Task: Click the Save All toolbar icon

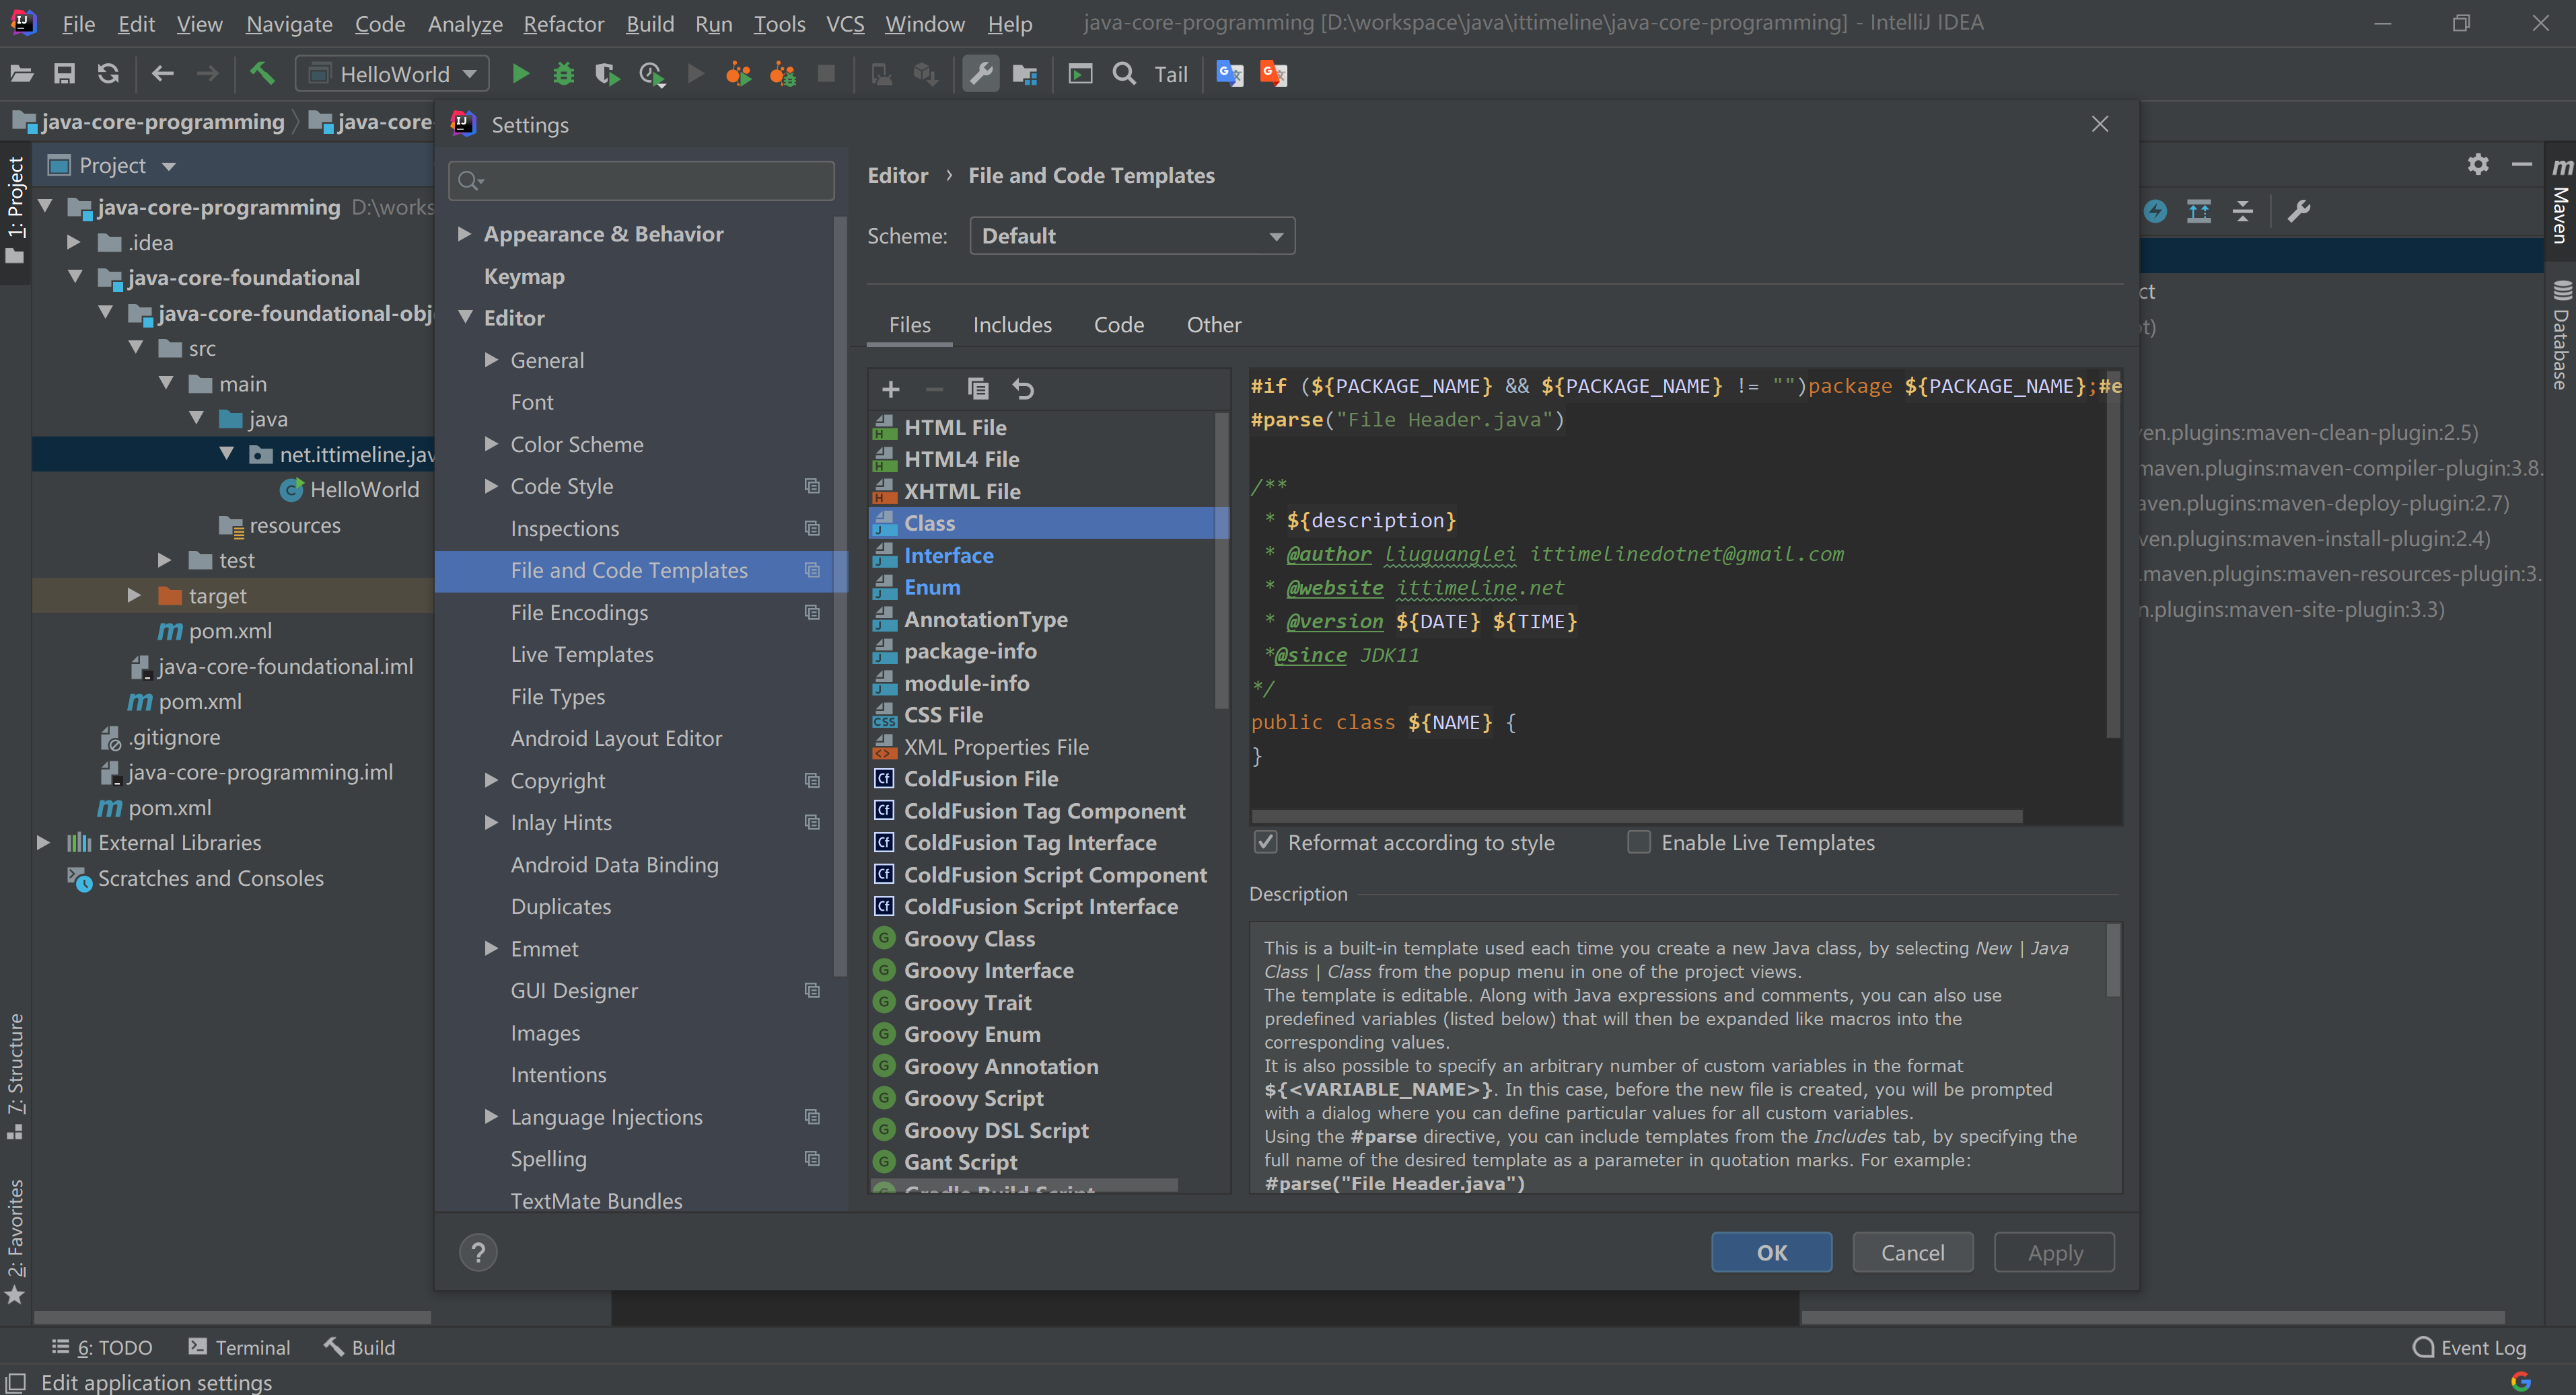Action: [64, 74]
